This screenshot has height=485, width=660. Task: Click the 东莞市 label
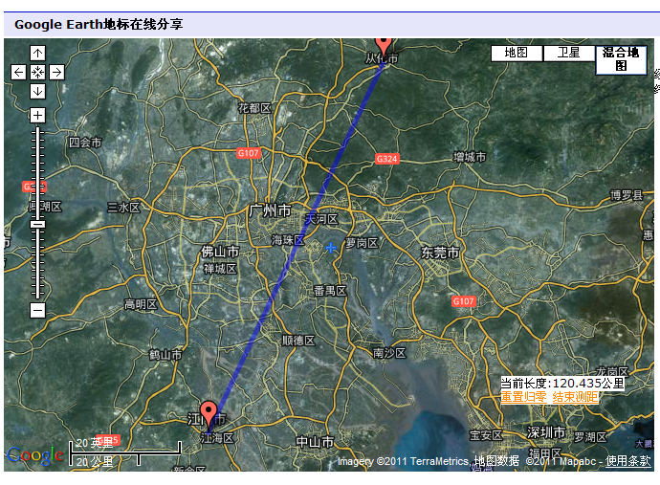pyautogui.click(x=440, y=253)
